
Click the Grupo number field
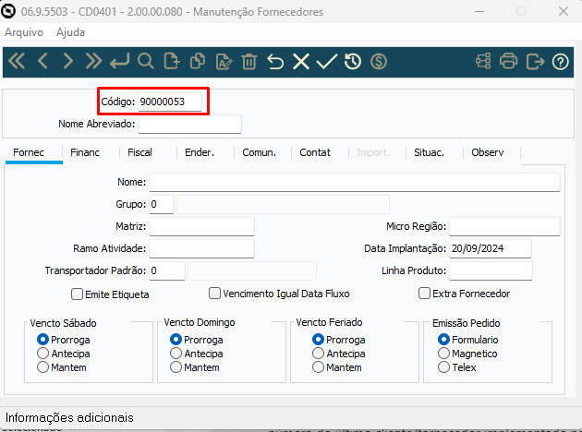(x=162, y=204)
